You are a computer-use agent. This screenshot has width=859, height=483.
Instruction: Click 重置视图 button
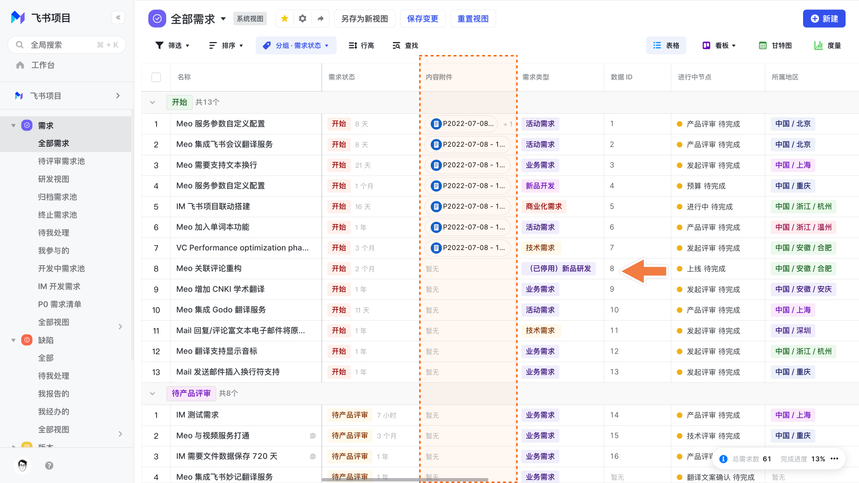click(x=473, y=18)
